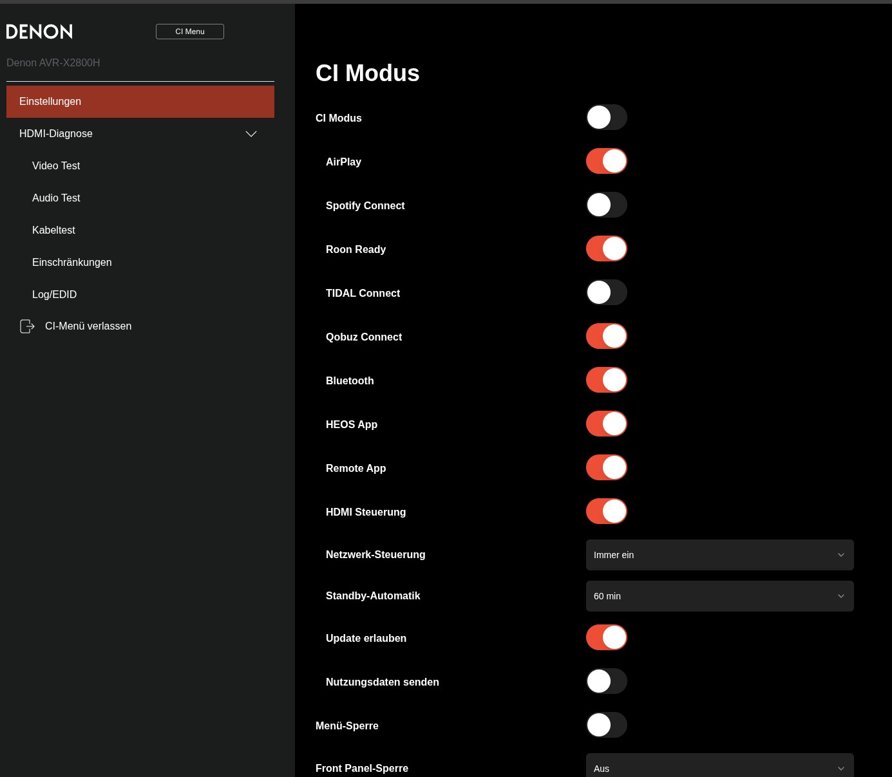This screenshot has width=892, height=777.
Task: Disable HDMI Steuerung toggle
Action: click(x=607, y=511)
